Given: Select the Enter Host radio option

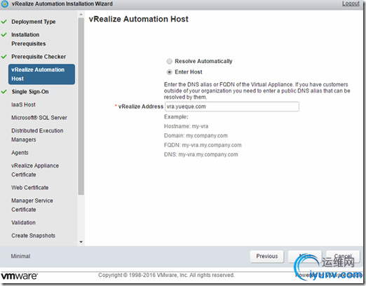Looking at the screenshot, I should coord(170,72).
